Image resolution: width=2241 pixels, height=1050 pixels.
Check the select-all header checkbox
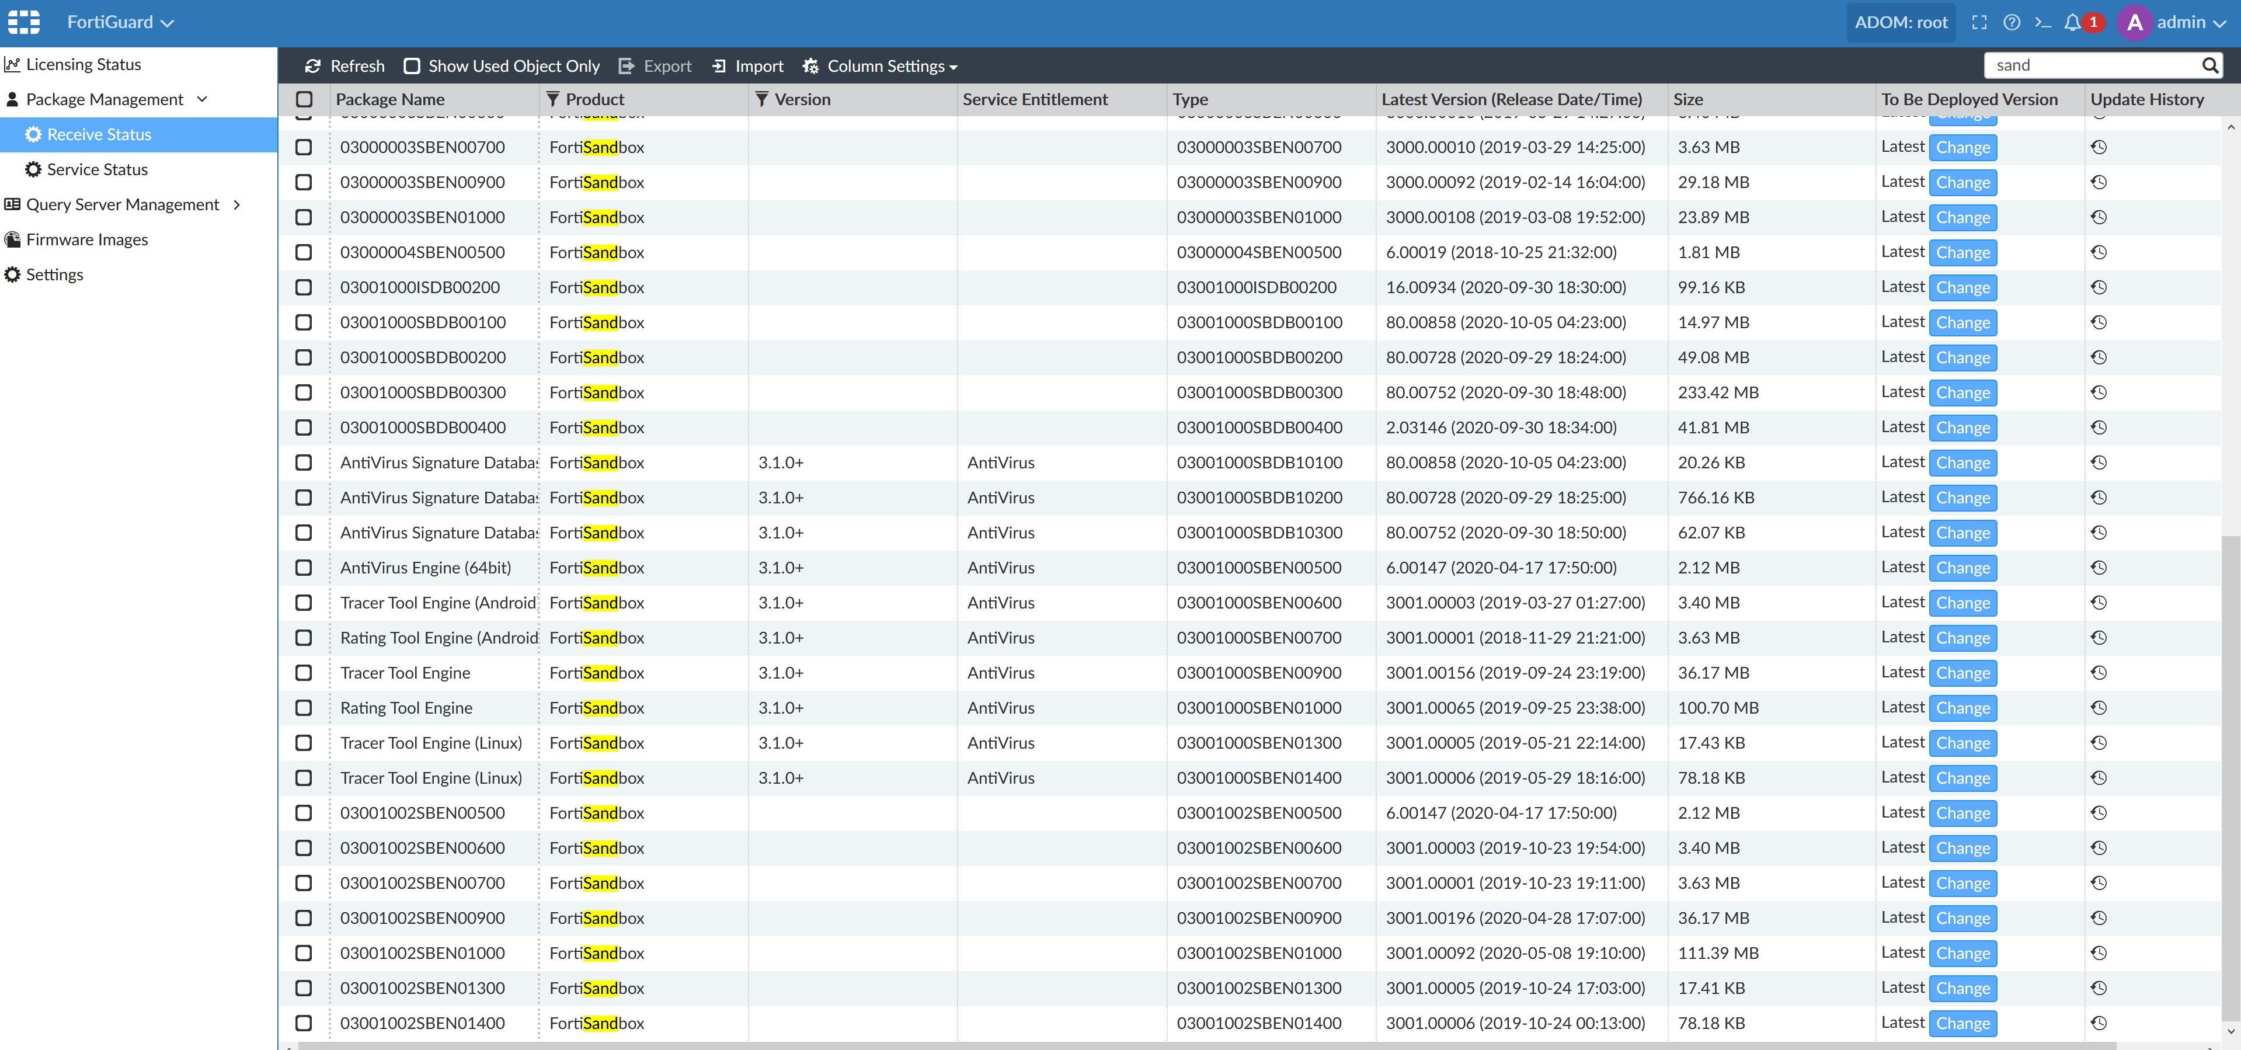coord(304,99)
